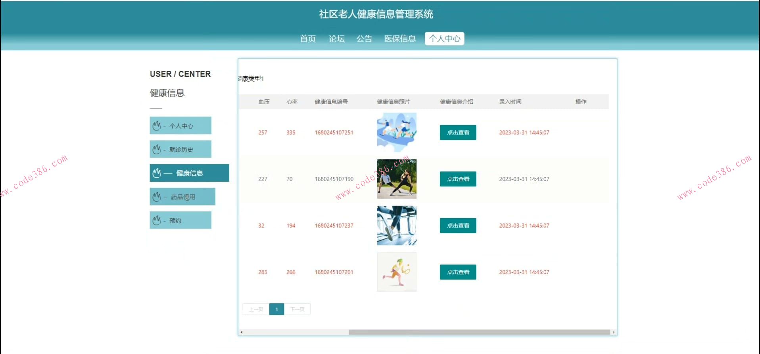
Task: Click the scrollbar right arrow
Action: tap(614, 332)
